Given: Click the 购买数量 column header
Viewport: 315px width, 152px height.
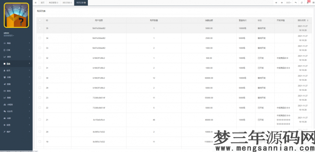Looking at the screenshot, I should (x=154, y=20).
